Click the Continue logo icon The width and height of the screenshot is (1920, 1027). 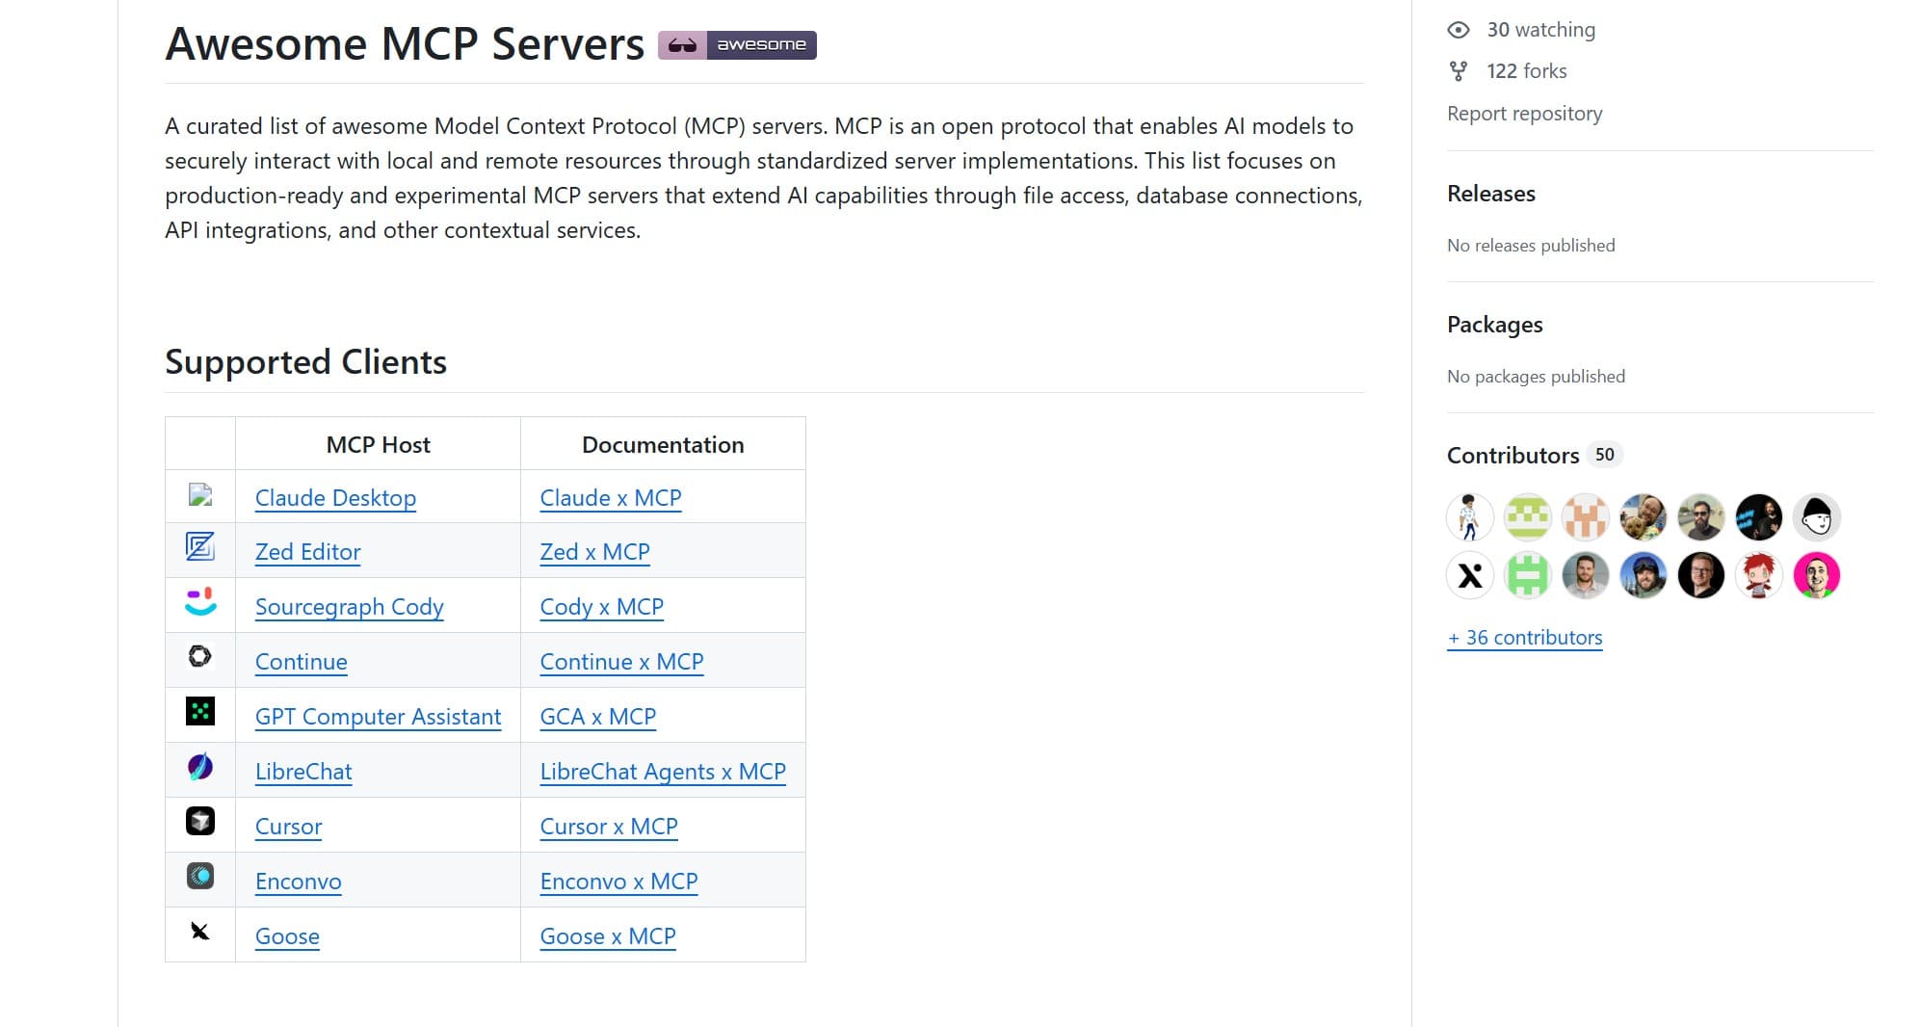click(x=200, y=656)
